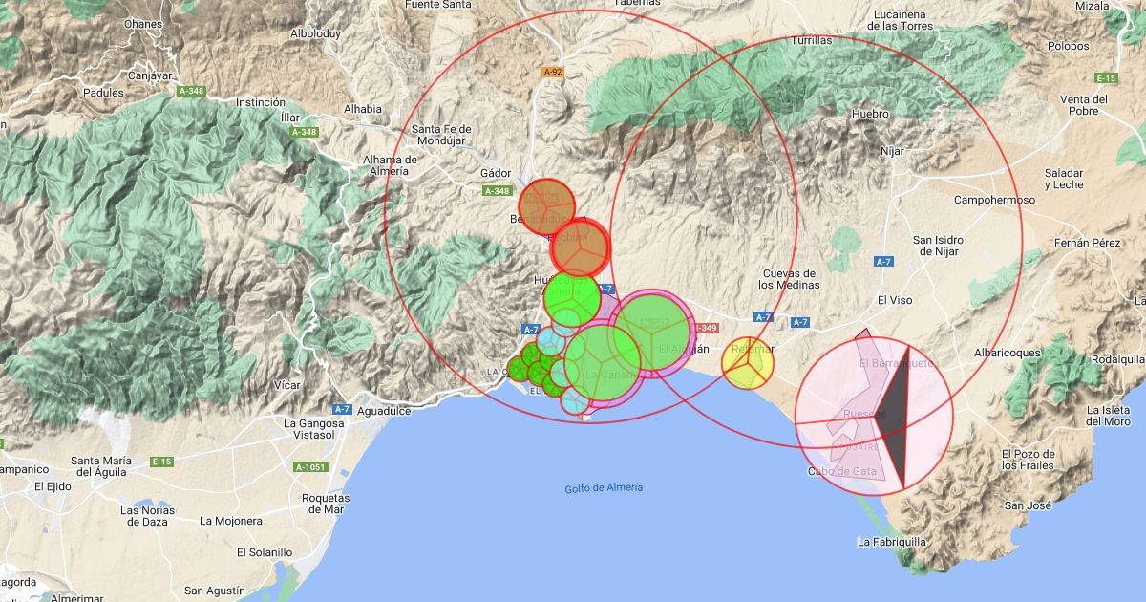Select the Polopos label

coord(1068,46)
